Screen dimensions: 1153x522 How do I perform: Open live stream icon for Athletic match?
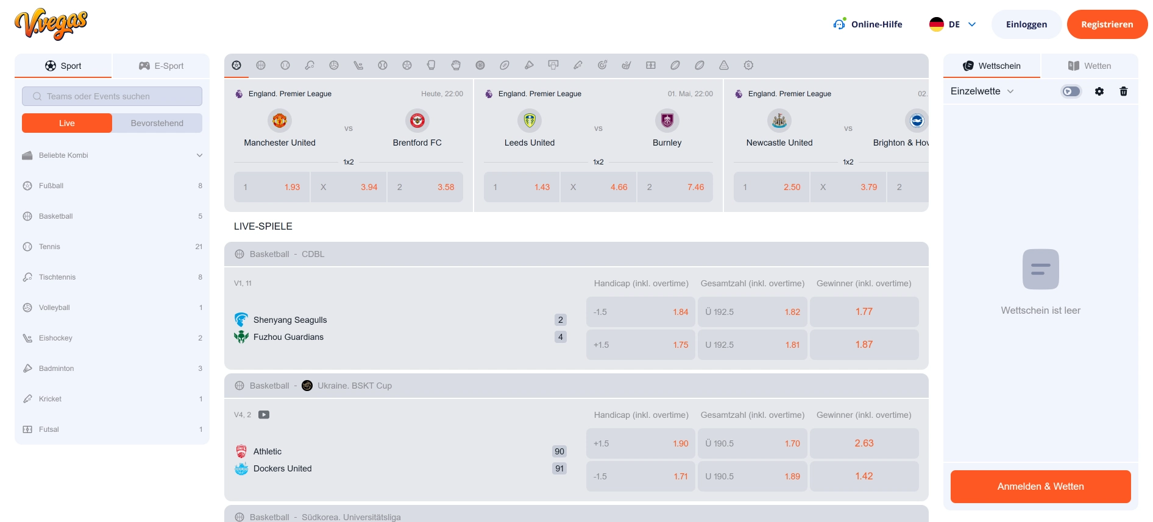pos(264,415)
